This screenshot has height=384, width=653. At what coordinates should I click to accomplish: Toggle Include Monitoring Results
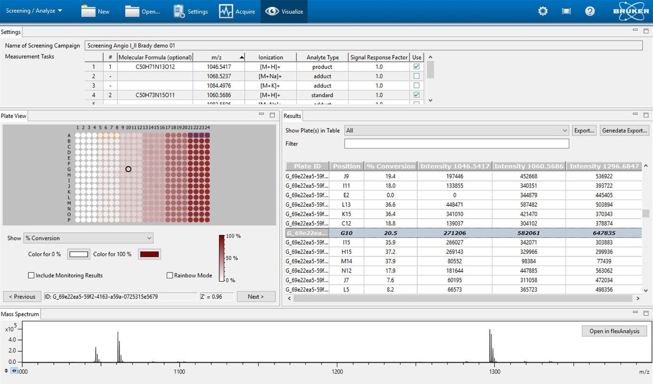31,275
